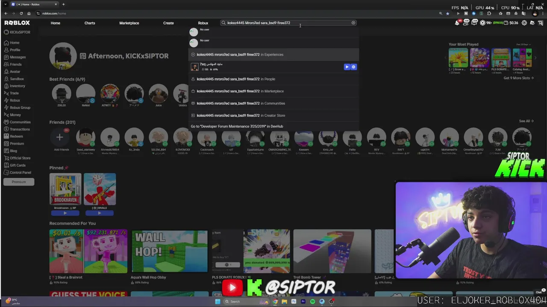
Task: Open Transactions in the sidebar
Action: tap(17, 129)
